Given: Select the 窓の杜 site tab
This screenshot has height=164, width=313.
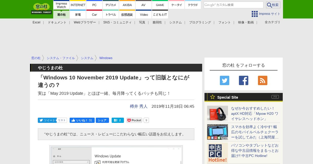Looking at the screenshot, I should pos(61,14).
